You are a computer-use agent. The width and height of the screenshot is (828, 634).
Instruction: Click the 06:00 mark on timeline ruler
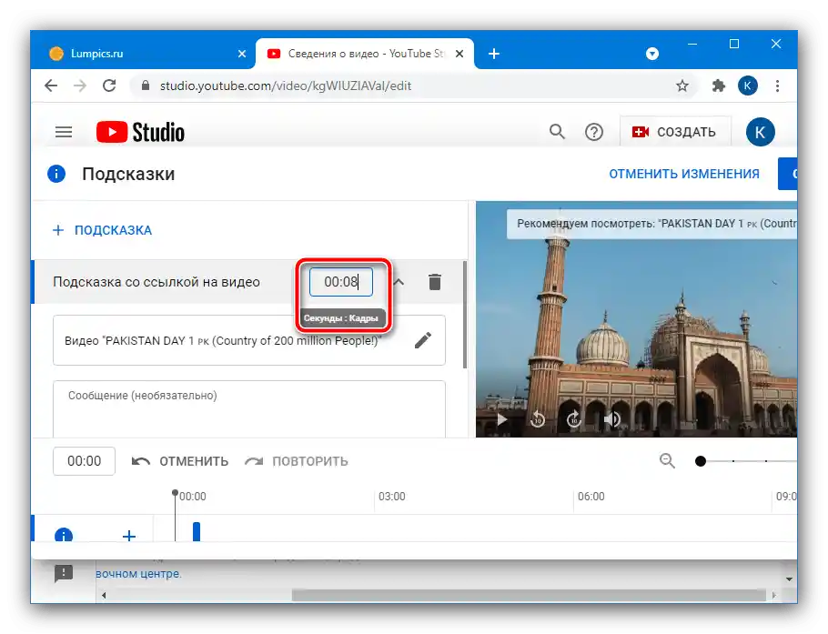591,497
